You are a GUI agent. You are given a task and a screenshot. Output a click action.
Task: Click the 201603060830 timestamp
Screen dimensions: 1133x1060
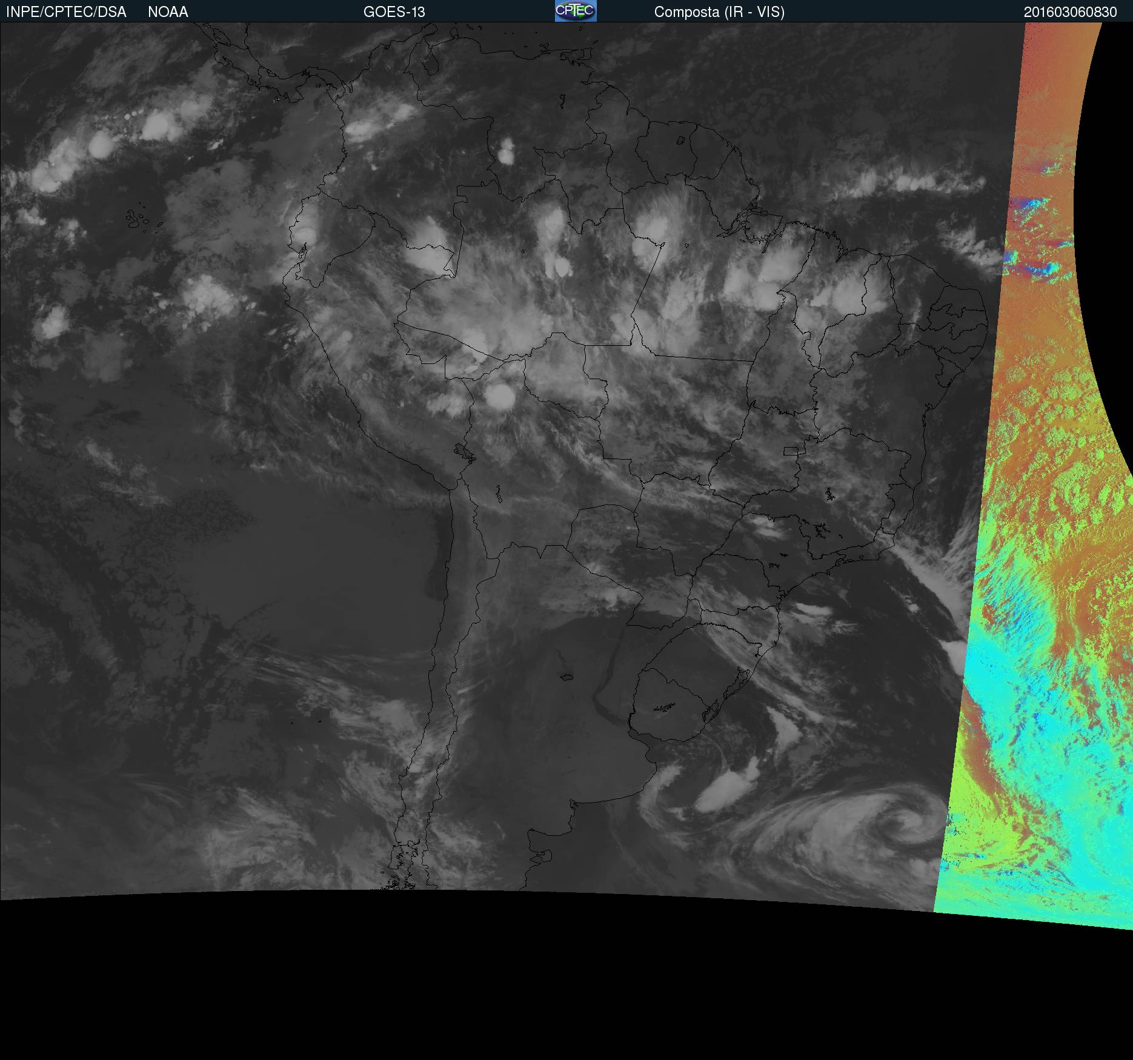[x=1070, y=12]
